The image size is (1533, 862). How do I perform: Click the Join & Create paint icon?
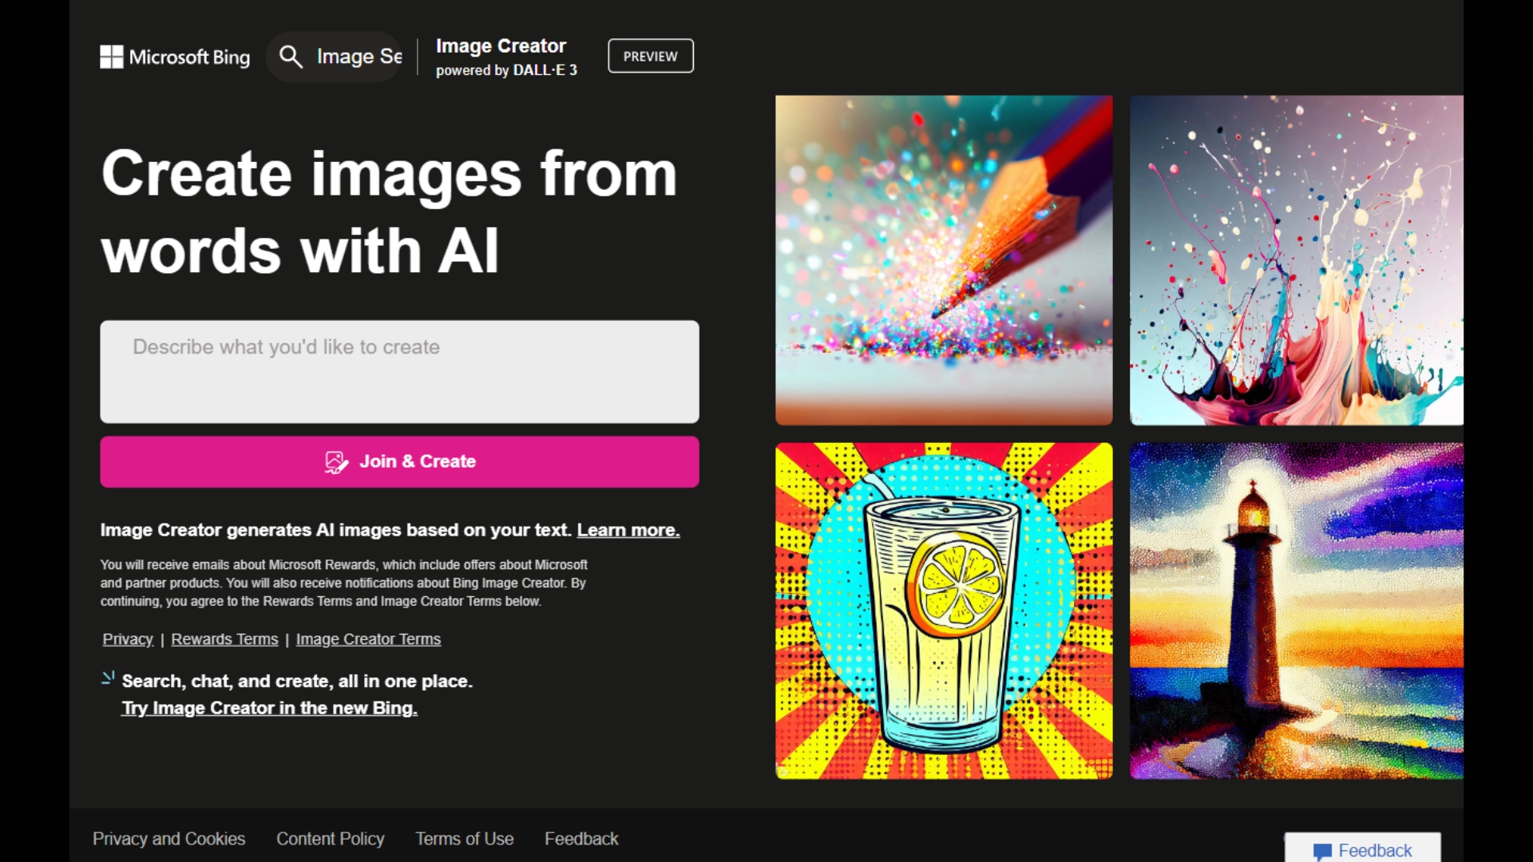336,462
